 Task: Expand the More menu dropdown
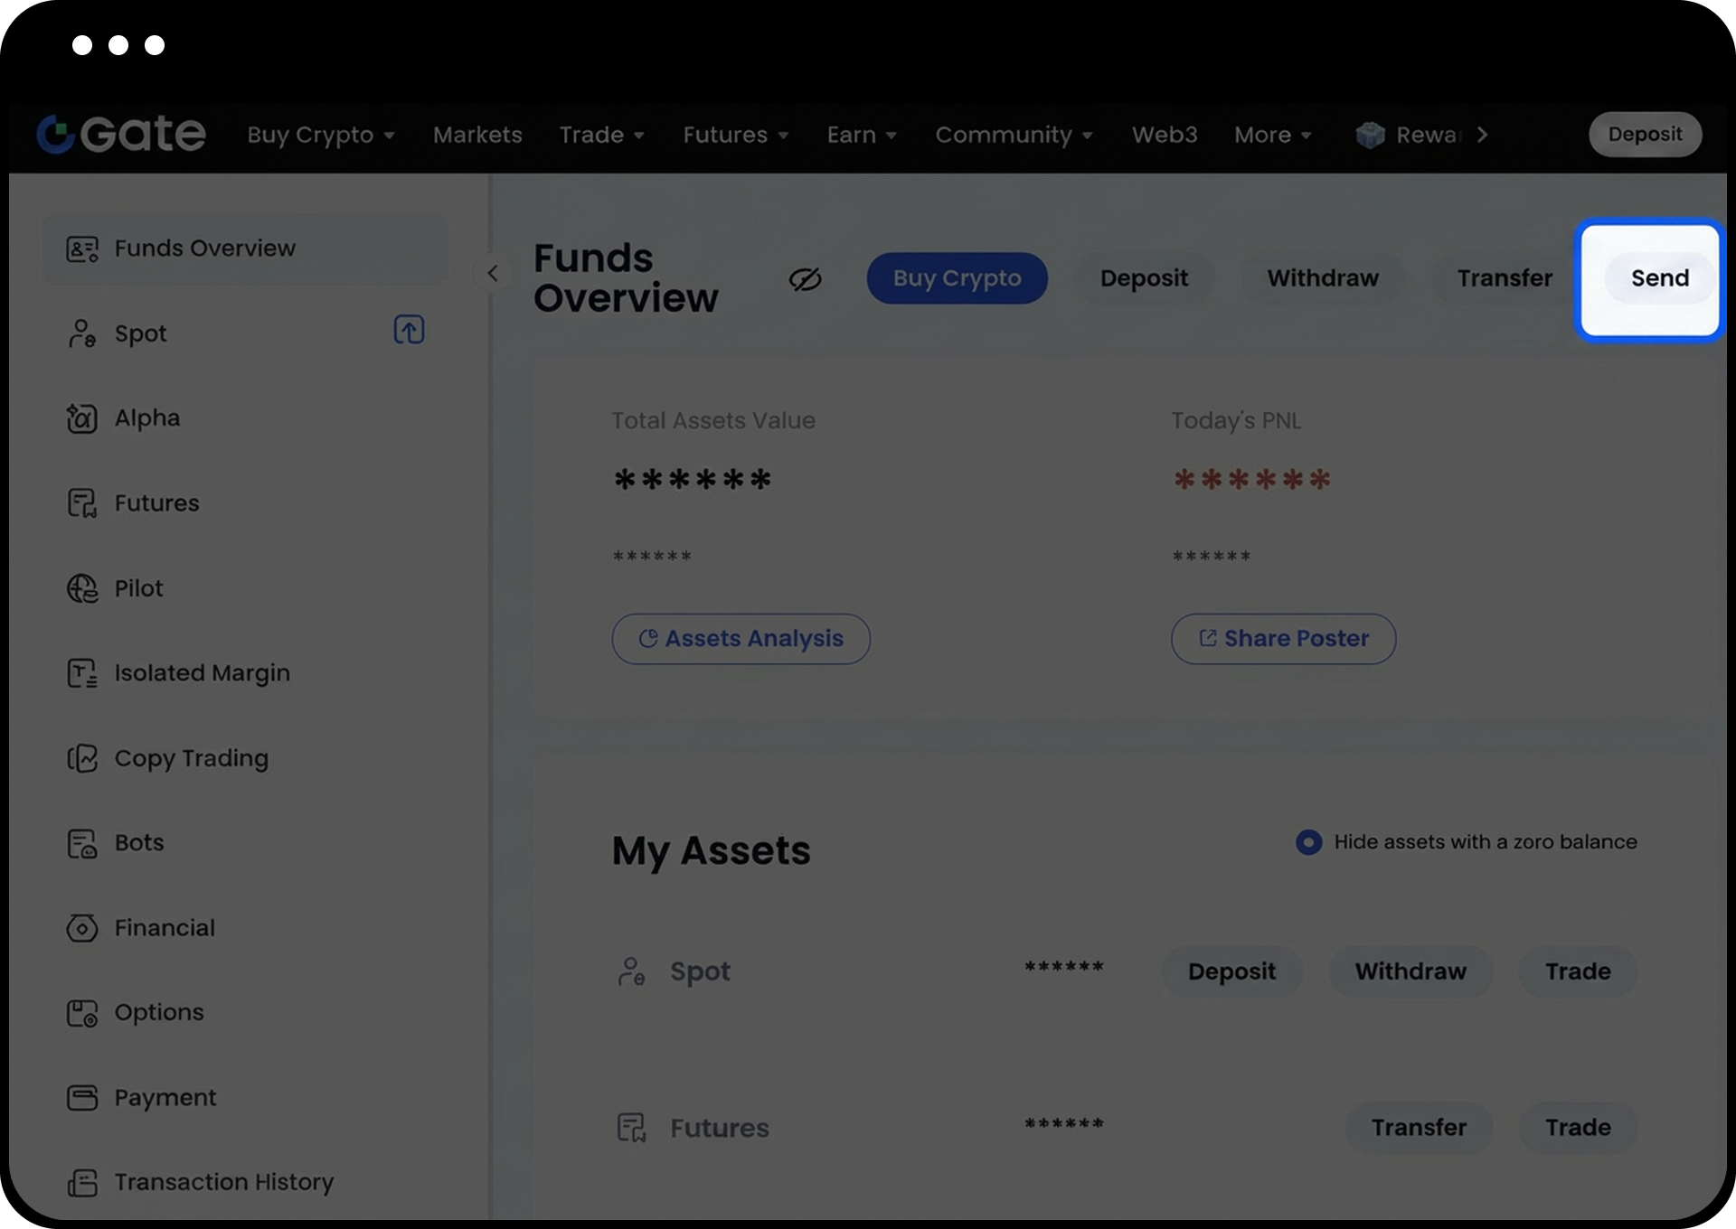point(1272,135)
